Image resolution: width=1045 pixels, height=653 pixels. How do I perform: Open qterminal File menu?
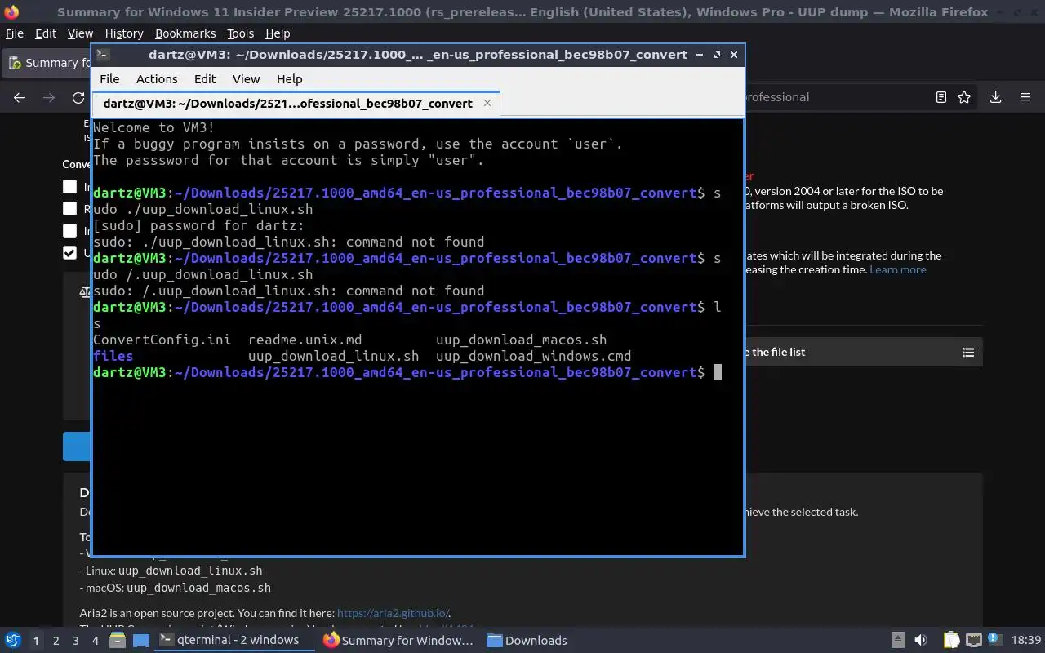point(109,79)
